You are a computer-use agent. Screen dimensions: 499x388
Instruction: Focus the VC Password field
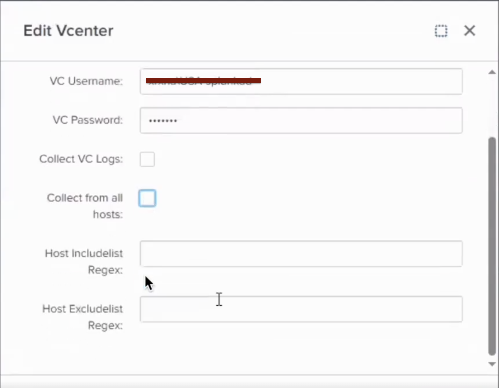301,120
